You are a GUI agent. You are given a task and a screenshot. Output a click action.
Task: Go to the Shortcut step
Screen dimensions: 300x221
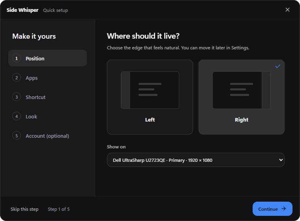coord(47,97)
